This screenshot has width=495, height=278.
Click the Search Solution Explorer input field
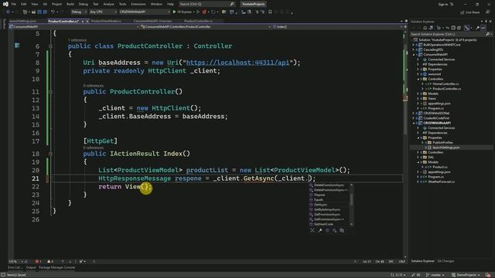(448, 34)
